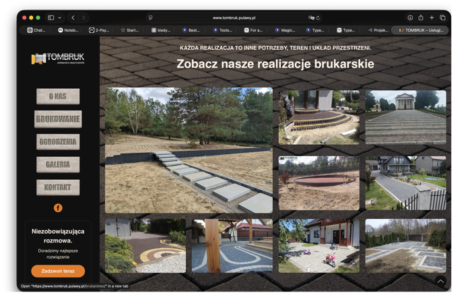
Task: Show the tab overview icon
Action: [442, 18]
